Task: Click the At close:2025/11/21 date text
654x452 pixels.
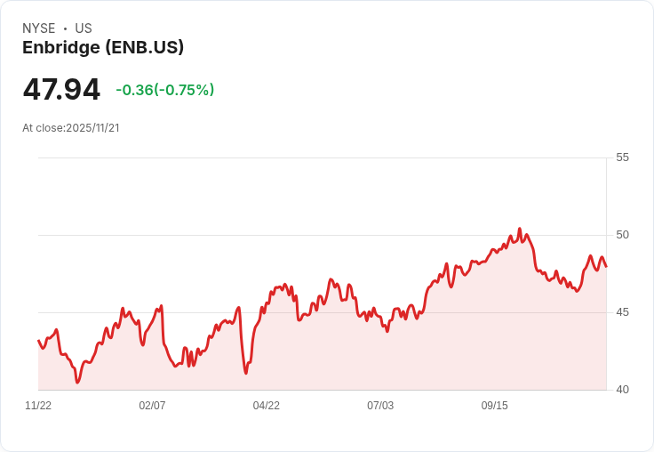Action: pos(71,128)
